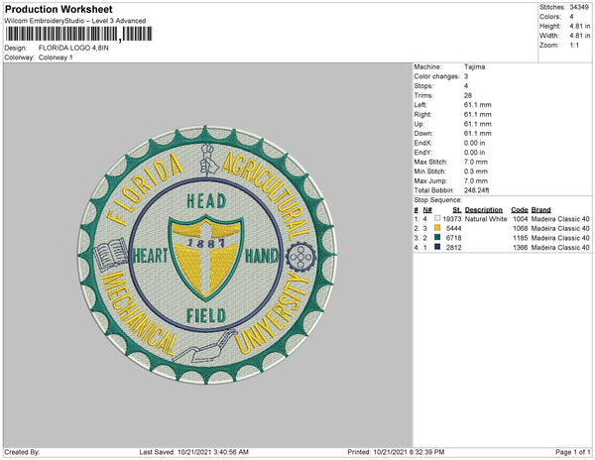Select the navy thread swatch for code 1366
Image resolution: width=595 pixels, height=460 pixels.
tap(437, 247)
